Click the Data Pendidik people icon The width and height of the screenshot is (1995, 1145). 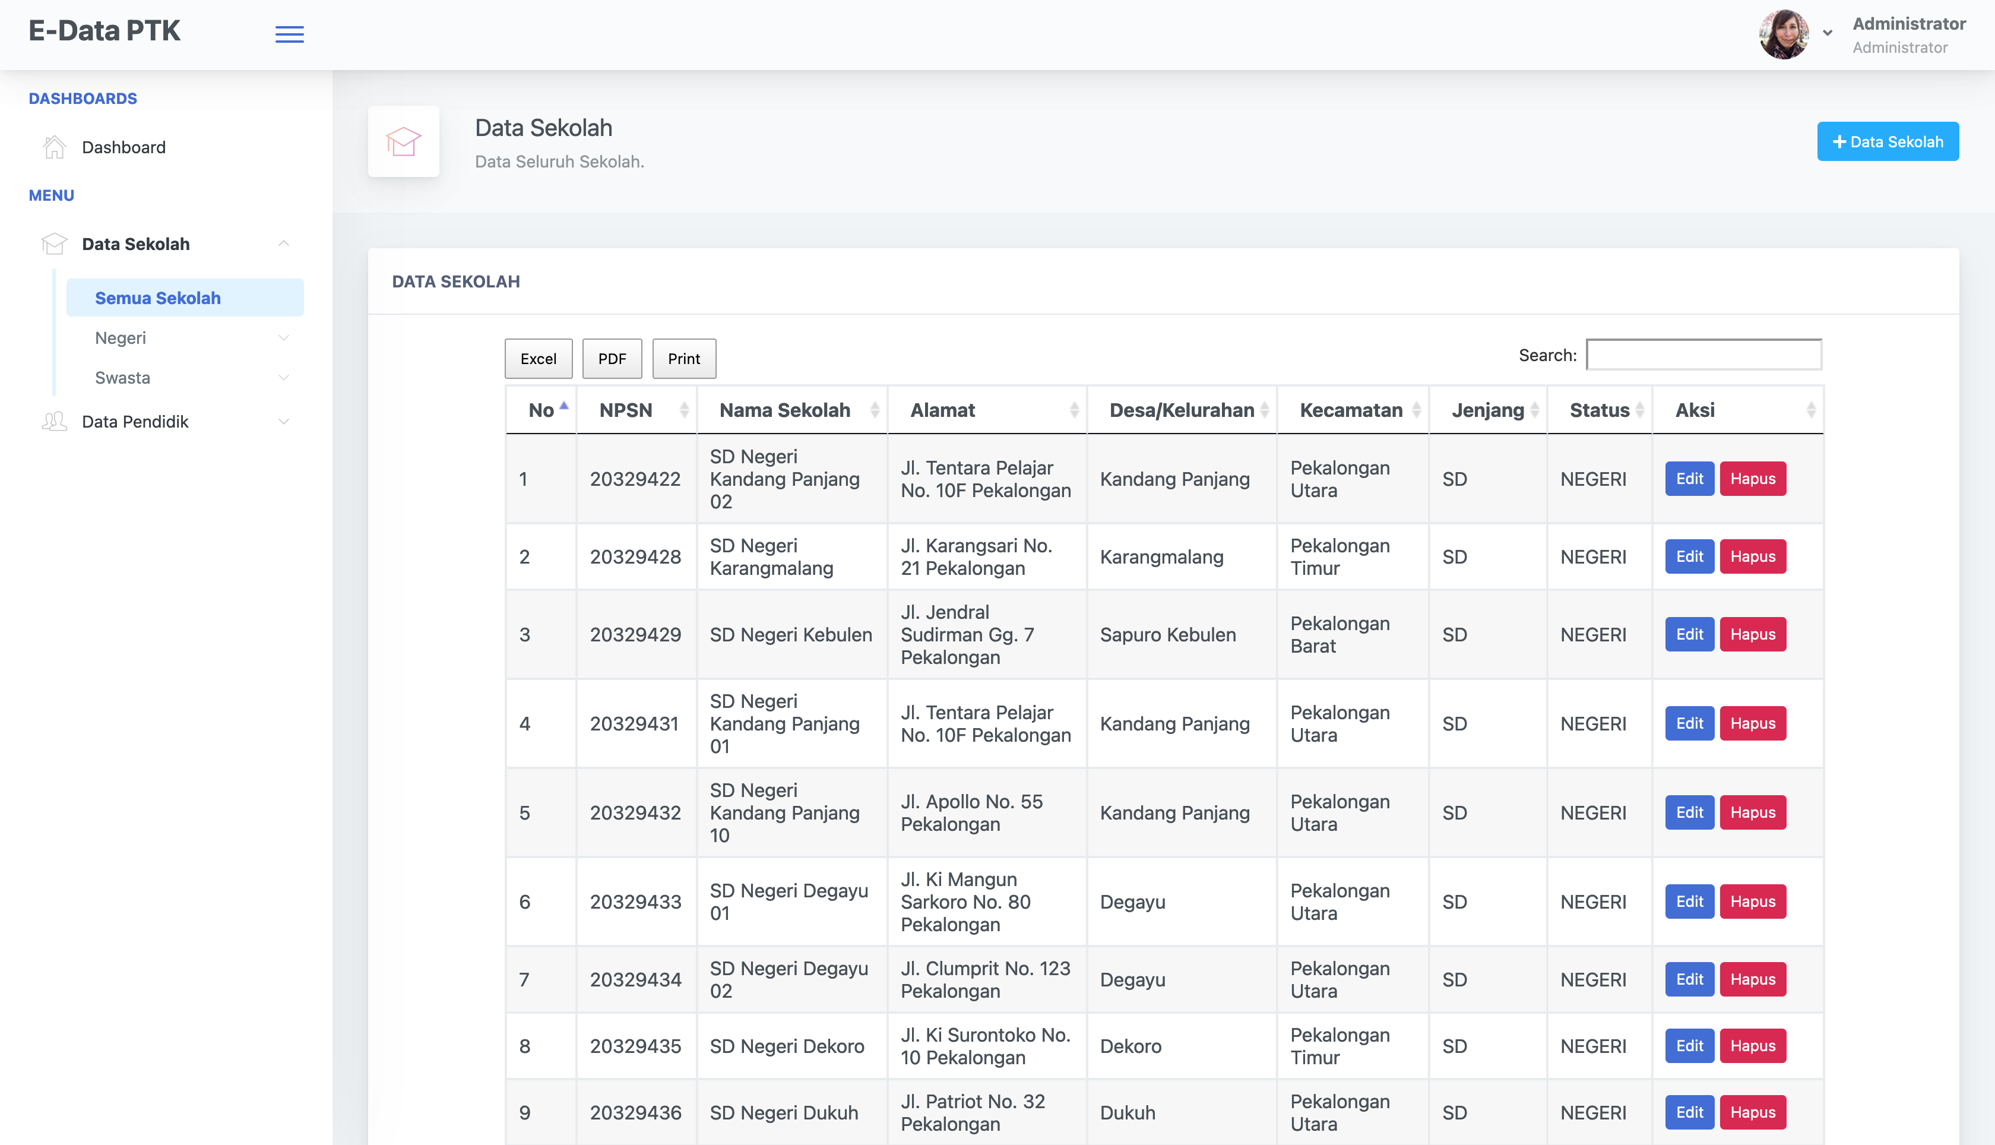coord(54,422)
